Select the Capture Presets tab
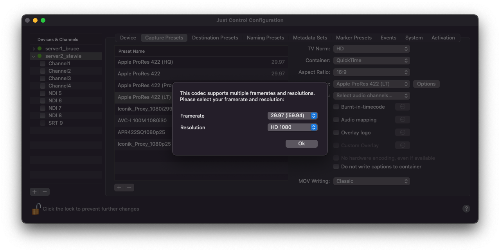Image resolution: width=500 pixels, height=252 pixels. tap(164, 38)
